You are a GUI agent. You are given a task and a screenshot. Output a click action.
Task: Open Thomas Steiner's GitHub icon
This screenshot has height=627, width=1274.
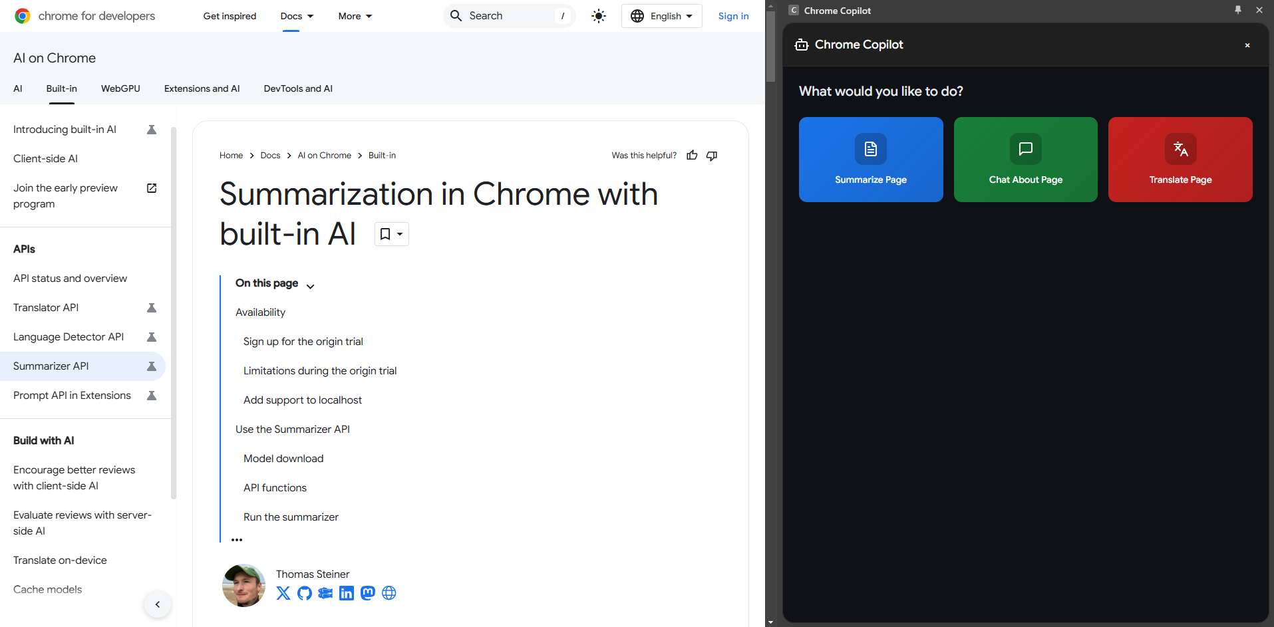(x=305, y=593)
